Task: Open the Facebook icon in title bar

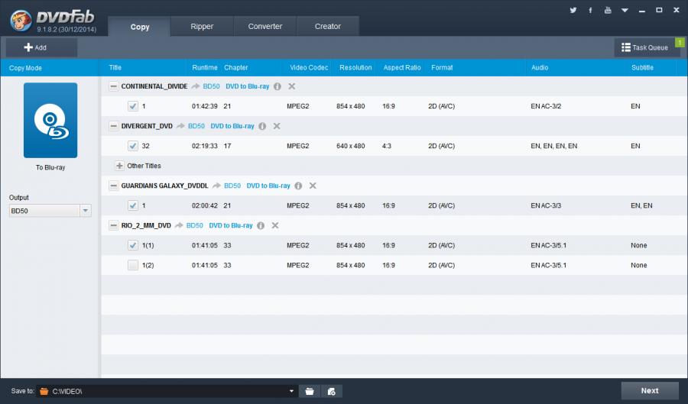Action: click(x=590, y=10)
